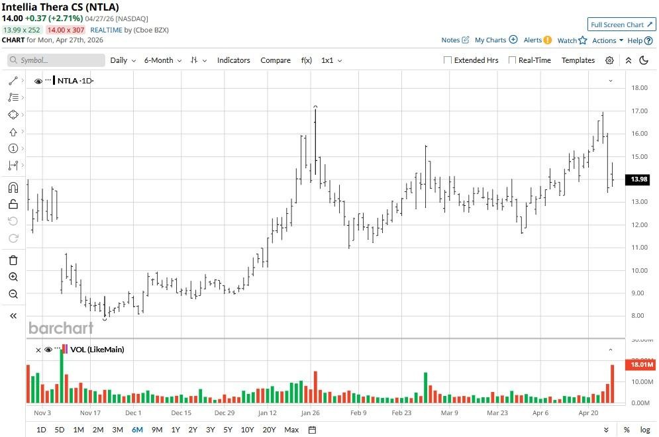
Task: Open the date picker calendar icon
Action: click(x=313, y=430)
